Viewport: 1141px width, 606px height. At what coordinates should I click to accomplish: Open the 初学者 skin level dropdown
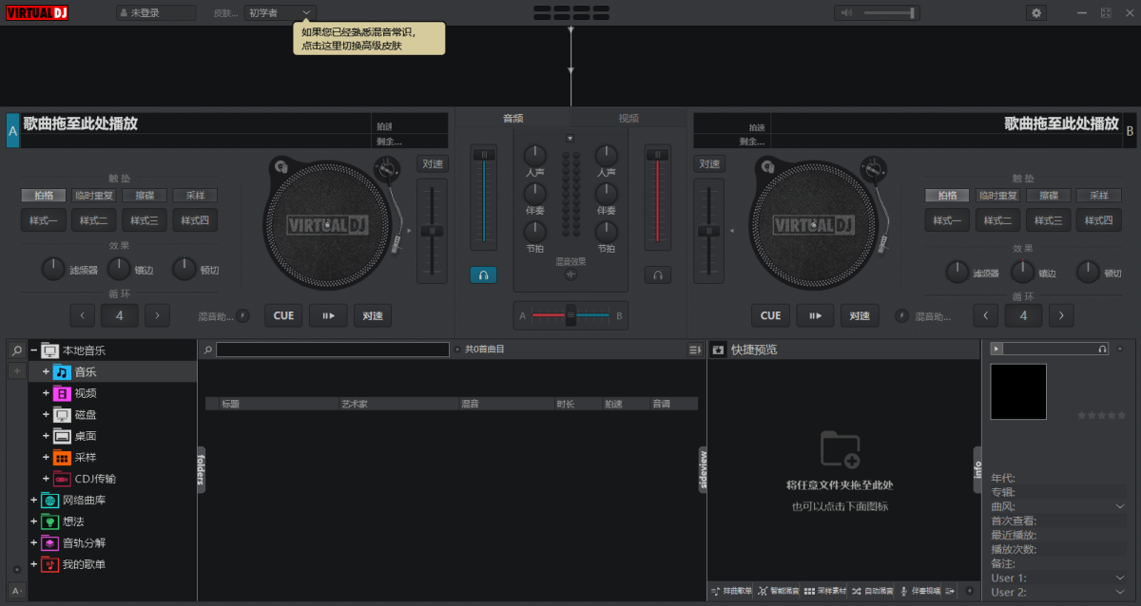coord(278,12)
